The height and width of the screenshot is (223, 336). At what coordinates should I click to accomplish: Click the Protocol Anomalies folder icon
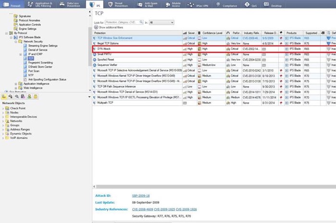click(16, 20)
